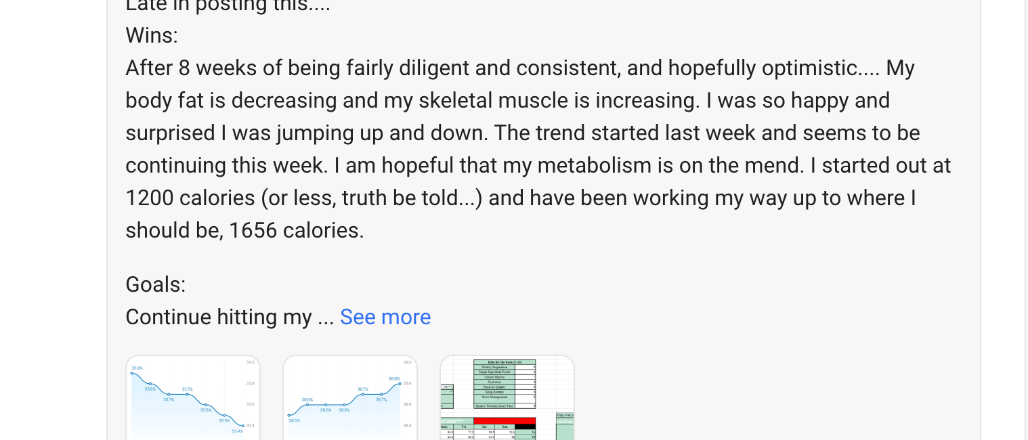Click the "1656 calories" text

pos(295,230)
